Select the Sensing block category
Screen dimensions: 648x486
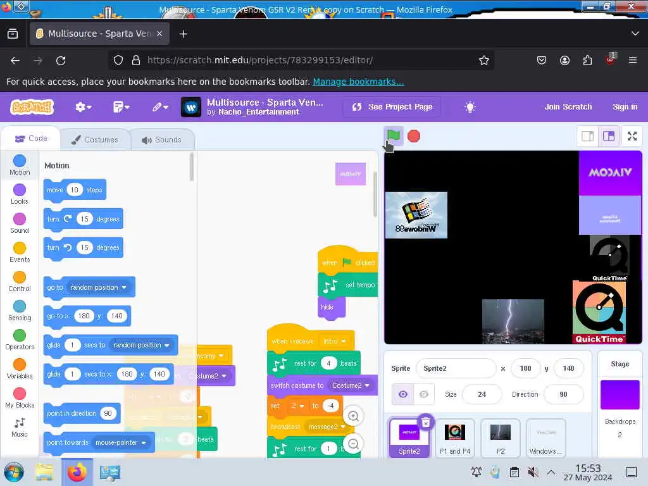tap(20, 311)
